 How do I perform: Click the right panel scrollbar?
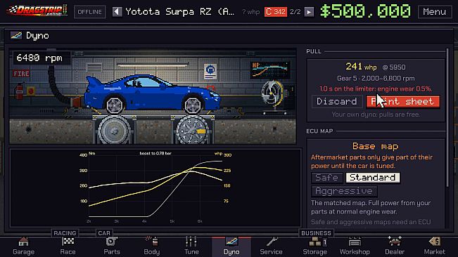tap(447, 118)
